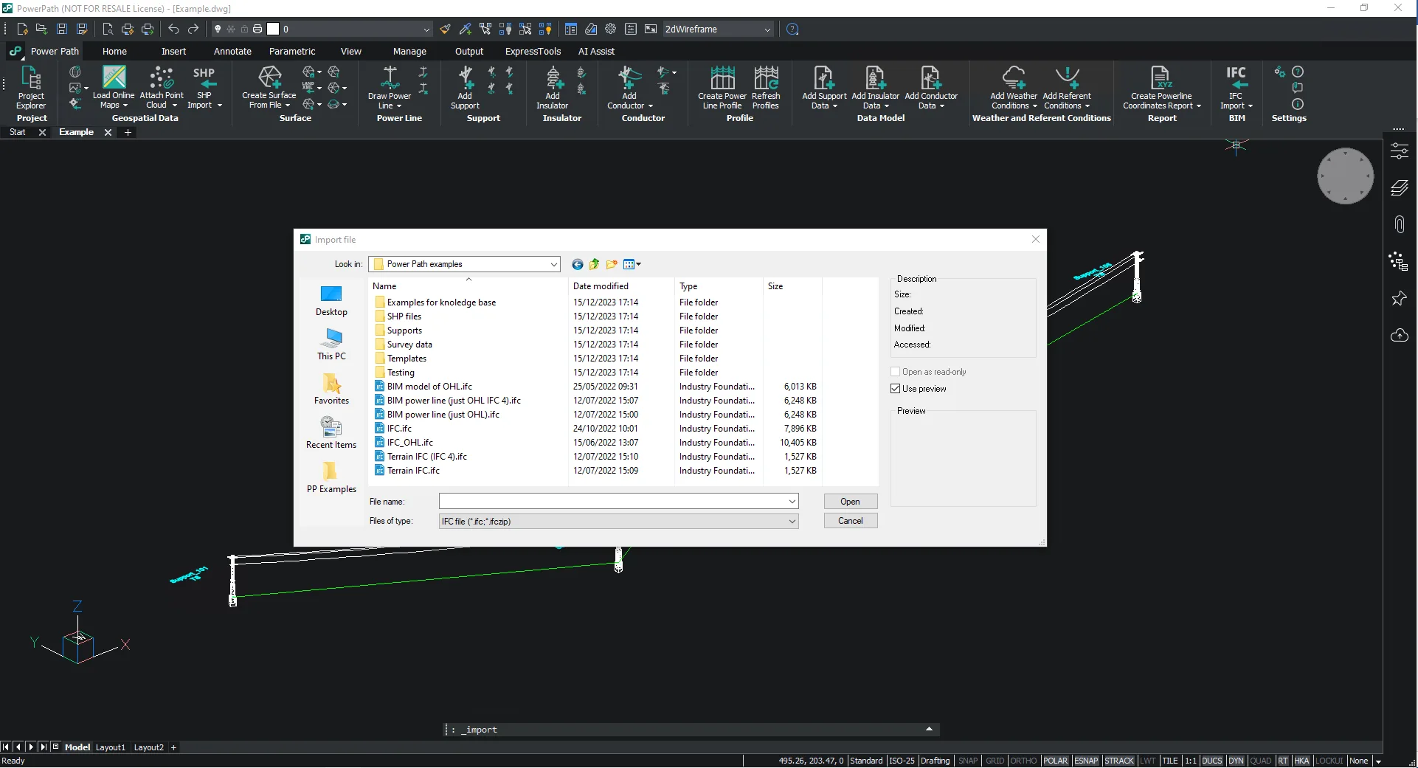1418x768 pixels.
Task: Open This PC location in sidebar
Action: click(331, 345)
